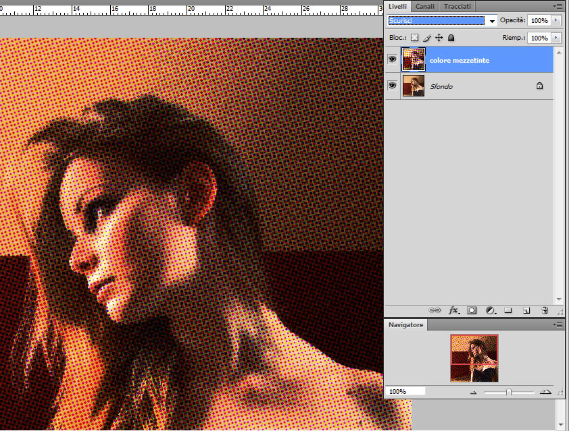Switch to the Tracciati tab
Screen dimensions: 569x431
[x=458, y=6]
